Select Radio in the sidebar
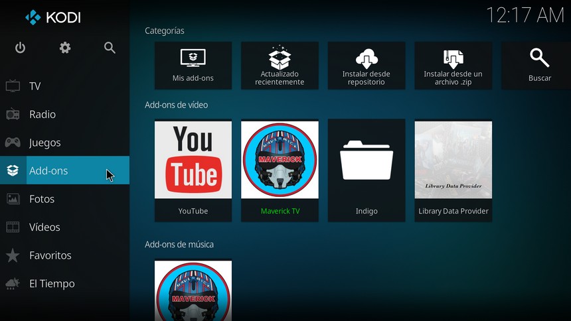 click(x=65, y=114)
